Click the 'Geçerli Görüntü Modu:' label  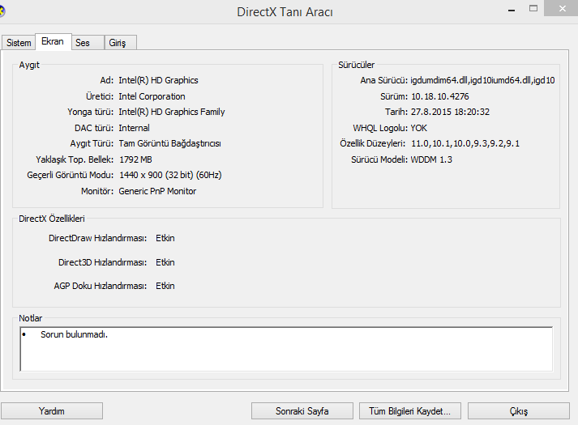[70, 175]
